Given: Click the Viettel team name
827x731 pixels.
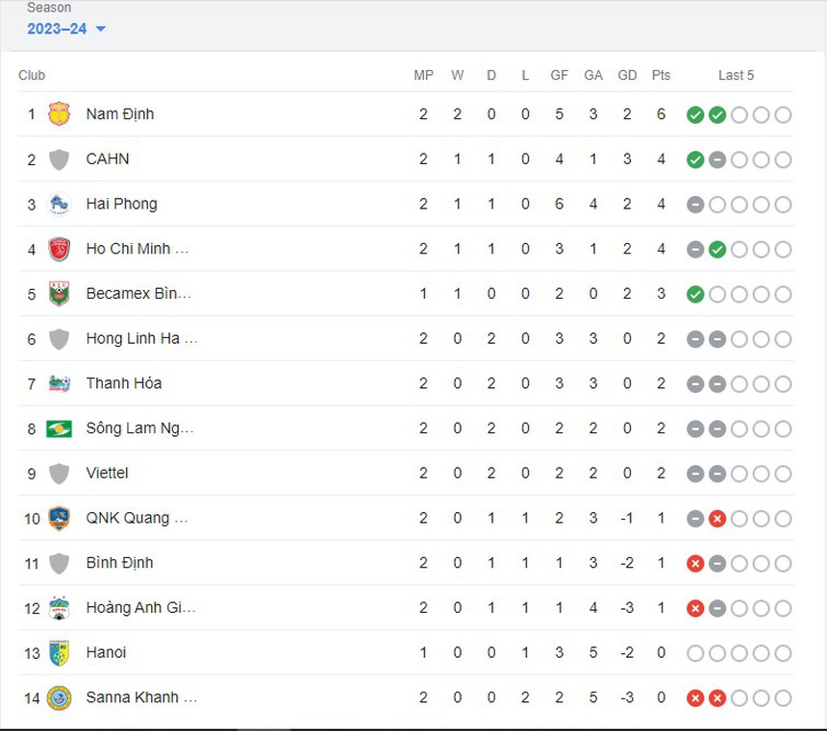Looking at the screenshot, I should pos(107,473).
